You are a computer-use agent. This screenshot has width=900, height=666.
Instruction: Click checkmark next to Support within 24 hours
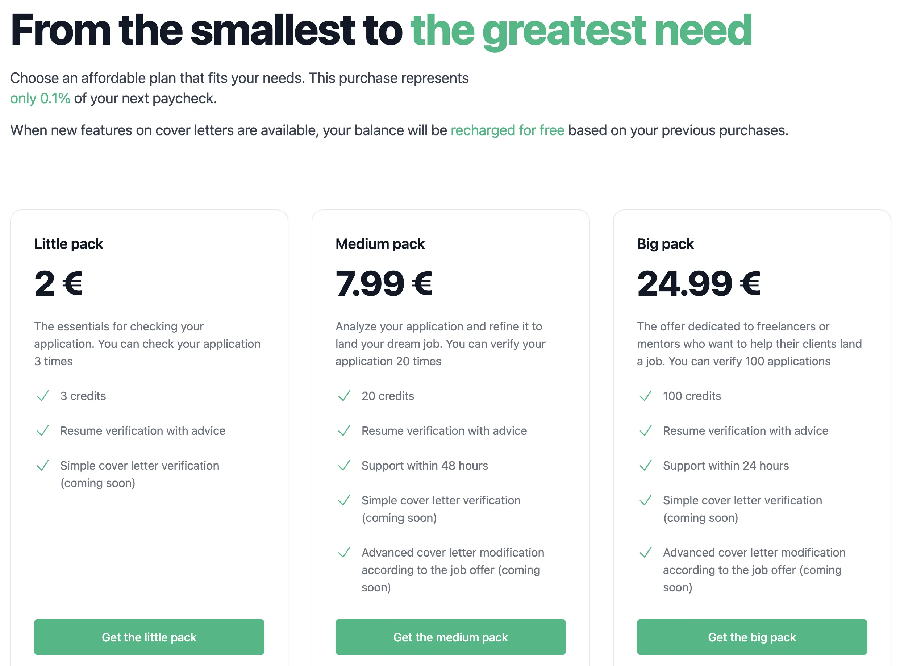645,466
